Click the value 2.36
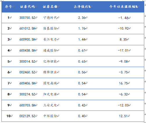The height and width of the screenshot is (123, 146). coord(82,18)
